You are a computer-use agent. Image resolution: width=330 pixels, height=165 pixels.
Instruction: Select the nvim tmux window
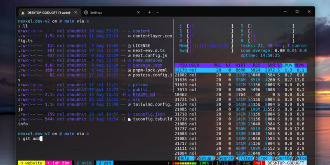pyautogui.click(x=85, y=163)
